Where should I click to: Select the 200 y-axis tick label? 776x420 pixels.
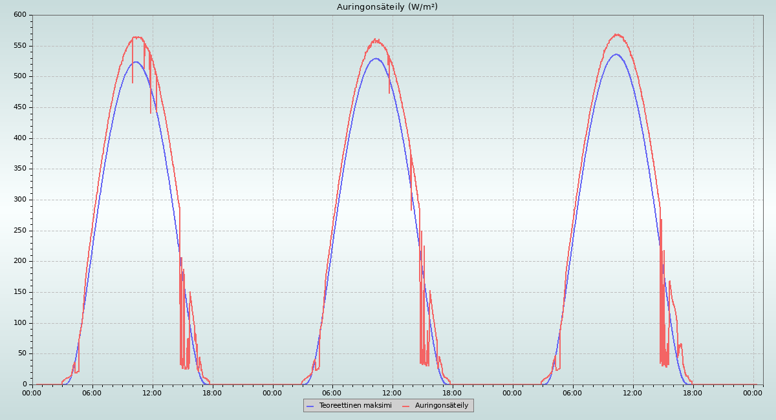tap(20, 261)
